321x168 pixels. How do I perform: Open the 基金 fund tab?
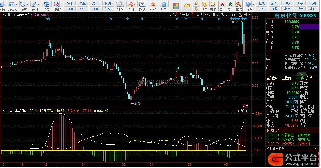coord(300,9)
